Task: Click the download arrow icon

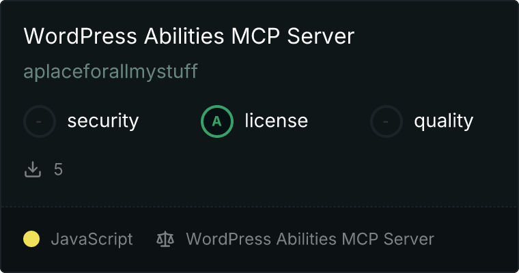Action: click(33, 169)
